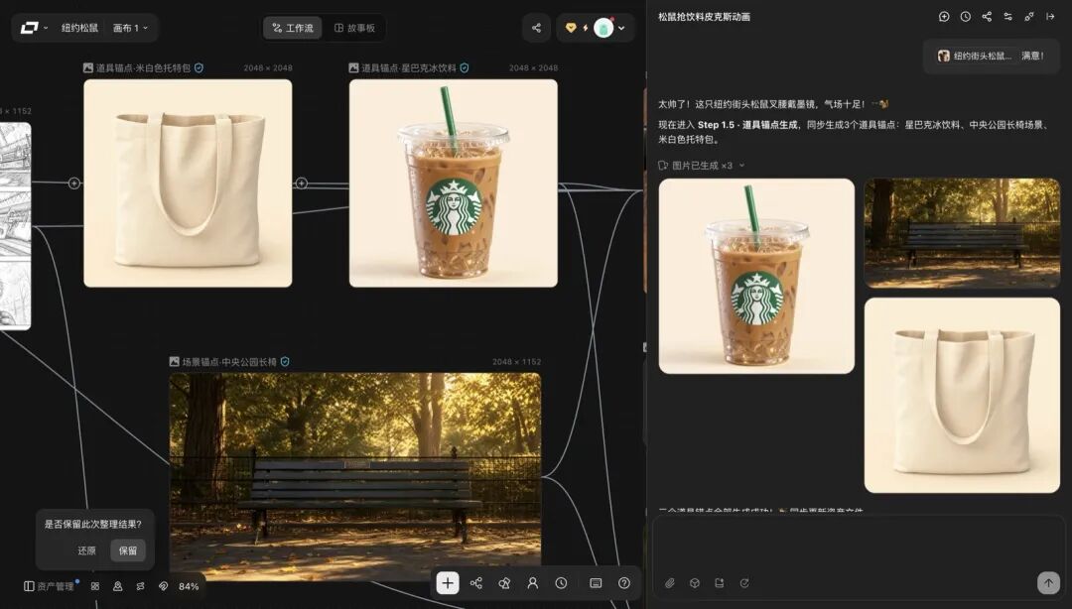This screenshot has height=609, width=1072.
Task: Click 还原 to revert the arrangement
Action: (x=86, y=550)
